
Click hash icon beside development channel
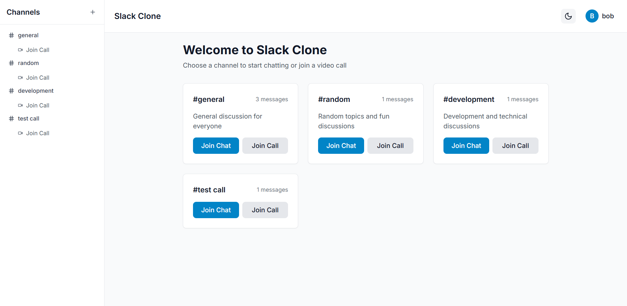point(11,91)
